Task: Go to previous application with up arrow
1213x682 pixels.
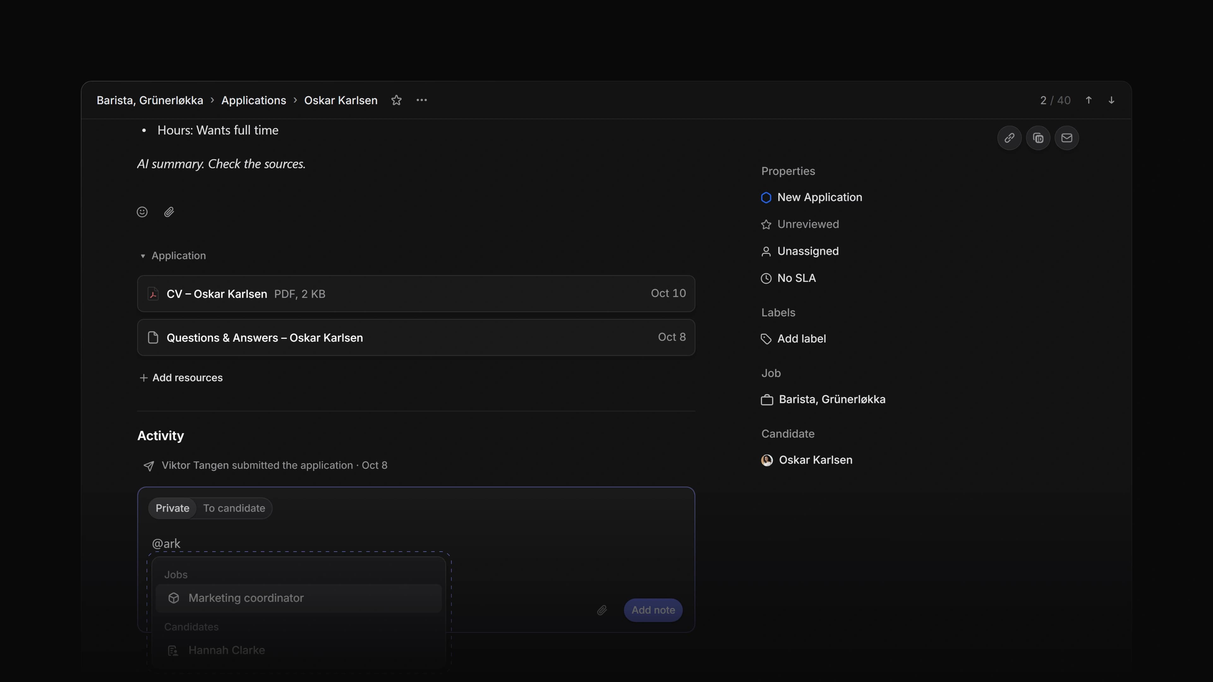Action: point(1089,100)
